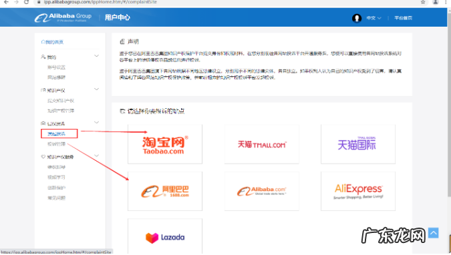Open the 中文 language dropdown

pyautogui.click(x=373, y=18)
